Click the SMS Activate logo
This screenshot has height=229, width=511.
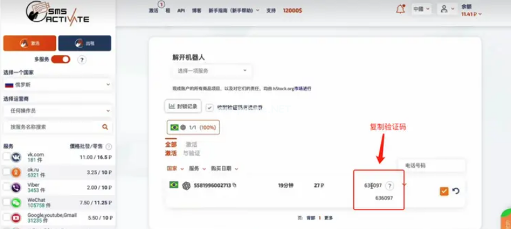(x=58, y=13)
